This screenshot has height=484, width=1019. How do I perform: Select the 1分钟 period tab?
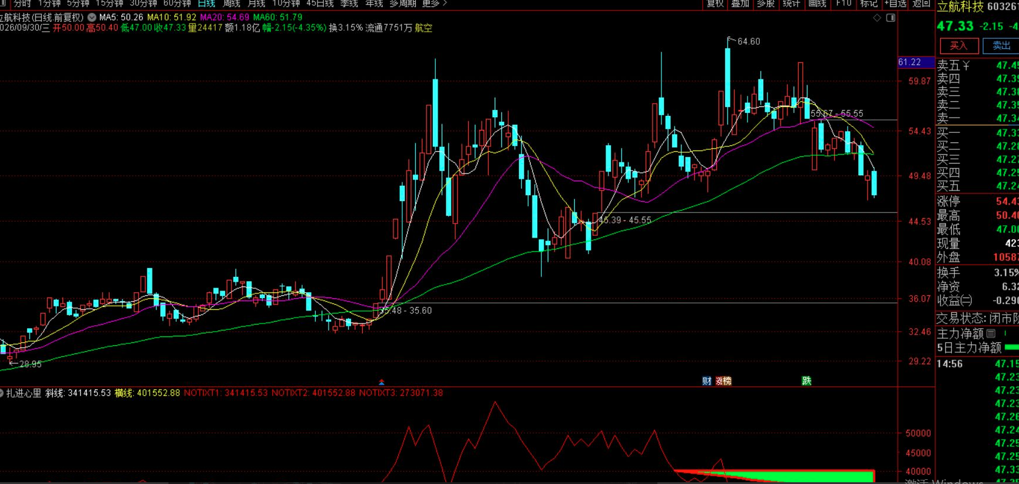click(49, 4)
